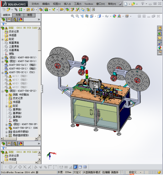Open the ConfigurationManager tab icon
The width and height of the screenshot is (163, 175).
pos(15,20)
